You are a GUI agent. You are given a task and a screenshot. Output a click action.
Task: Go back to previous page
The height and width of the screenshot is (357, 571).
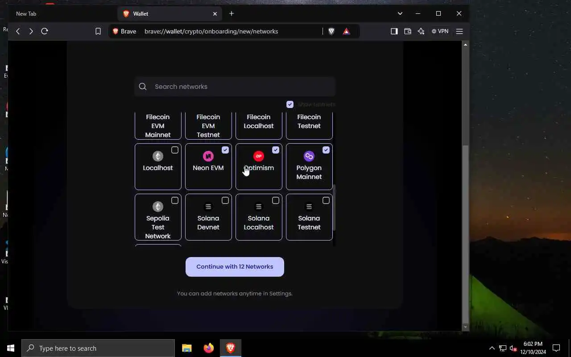point(18,31)
